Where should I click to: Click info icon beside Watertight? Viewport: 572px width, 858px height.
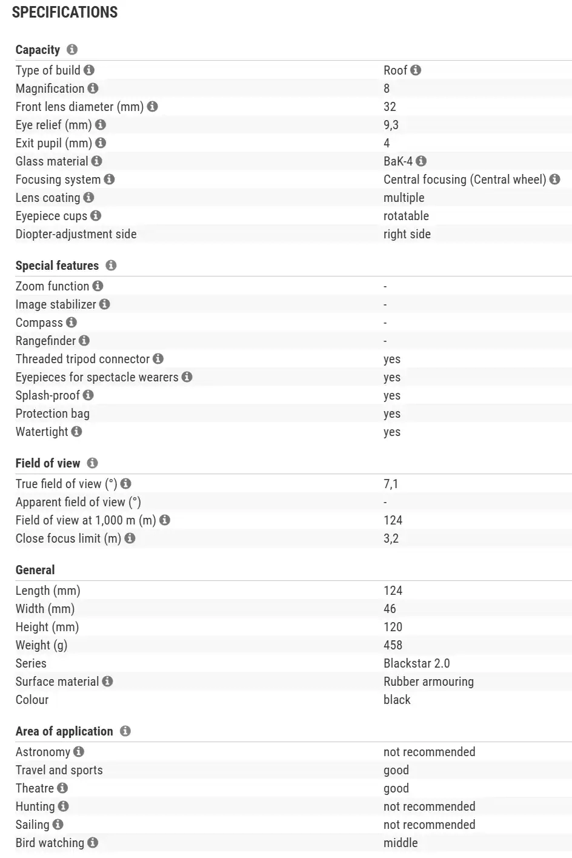tap(76, 432)
